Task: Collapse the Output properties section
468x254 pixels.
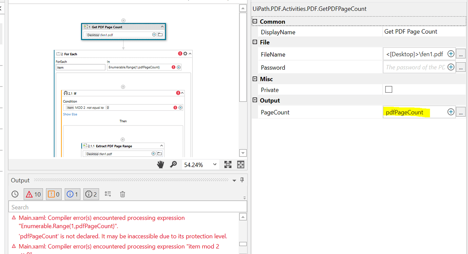Action: [254, 100]
